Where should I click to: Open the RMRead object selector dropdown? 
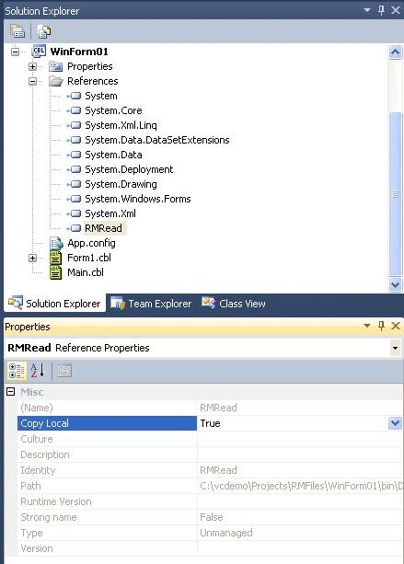pyautogui.click(x=395, y=348)
